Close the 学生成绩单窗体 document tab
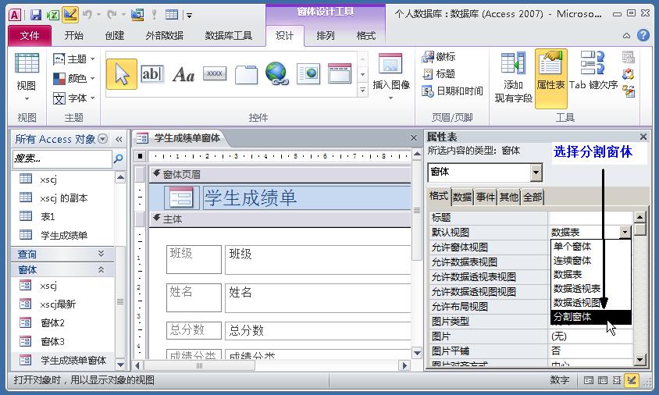This screenshot has height=395, width=659. [x=414, y=138]
